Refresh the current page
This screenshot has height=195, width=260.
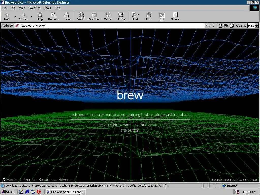pos(53,17)
